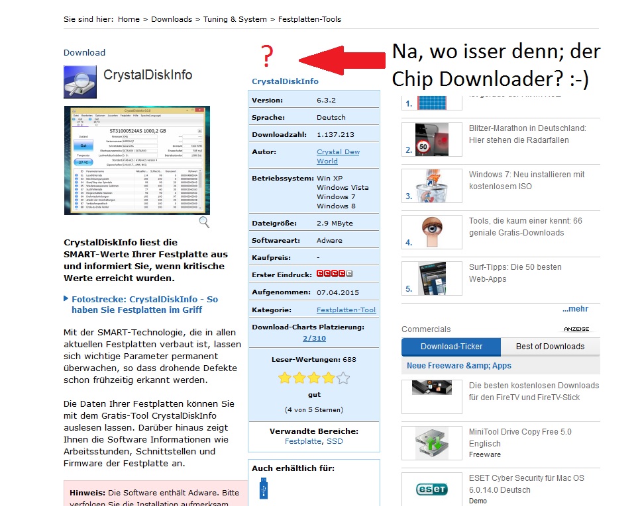Open article Windows 7: Neu installieren
The width and height of the screenshot is (638, 506).
pyautogui.click(x=527, y=181)
